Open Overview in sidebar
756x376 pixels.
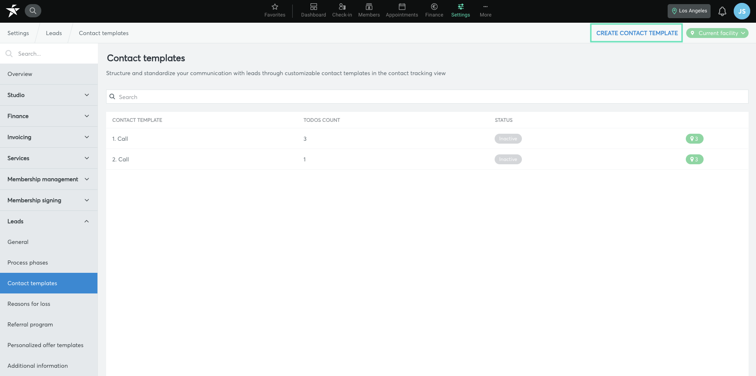[49, 74]
